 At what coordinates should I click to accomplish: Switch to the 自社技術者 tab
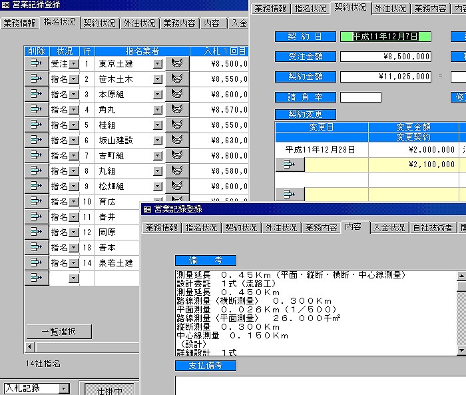(x=433, y=228)
